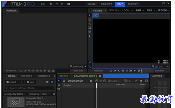Select the timeline hand tool
175x108 pixels.
pyautogui.click(x=59, y=85)
